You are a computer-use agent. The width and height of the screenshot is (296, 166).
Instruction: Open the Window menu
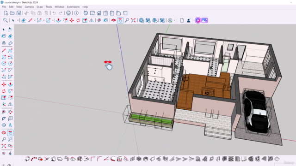click(60, 7)
